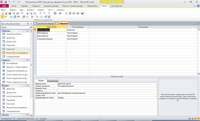This screenshot has width=200, height=121.
Task: Click the Save icon in Quick Access Toolbar
Action: click(6, 2)
